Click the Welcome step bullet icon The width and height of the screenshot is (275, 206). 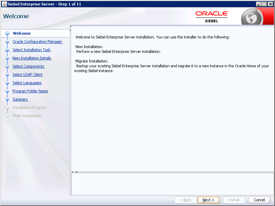point(7,33)
